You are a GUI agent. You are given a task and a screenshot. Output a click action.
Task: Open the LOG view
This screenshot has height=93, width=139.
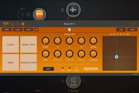[x=121, y=29]
